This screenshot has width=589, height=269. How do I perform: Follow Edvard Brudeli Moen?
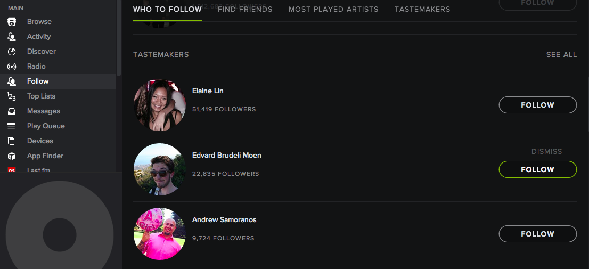pyautogui.click(x=537, y=169)
